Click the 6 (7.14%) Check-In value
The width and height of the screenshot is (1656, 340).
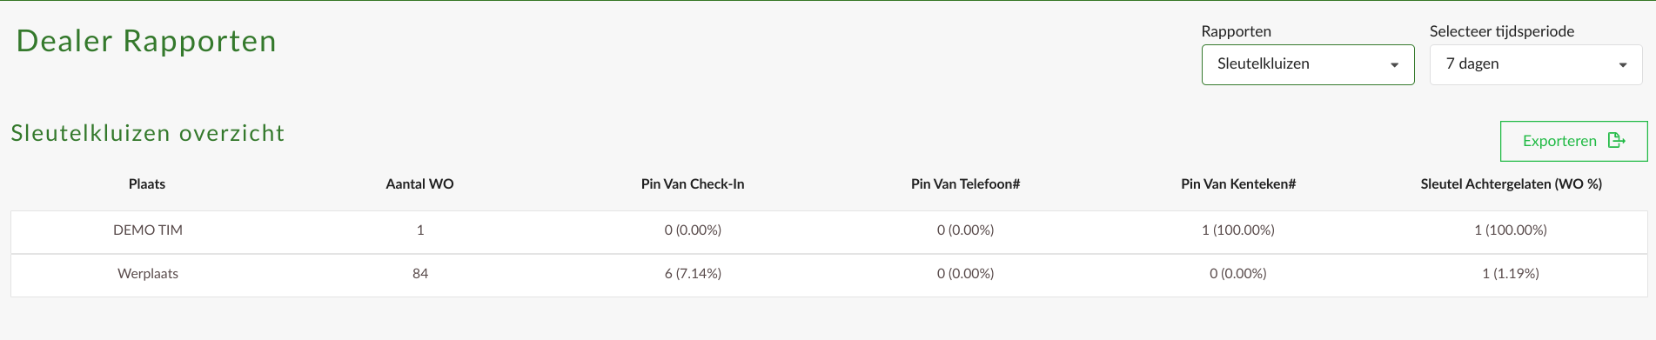(693, 274)
